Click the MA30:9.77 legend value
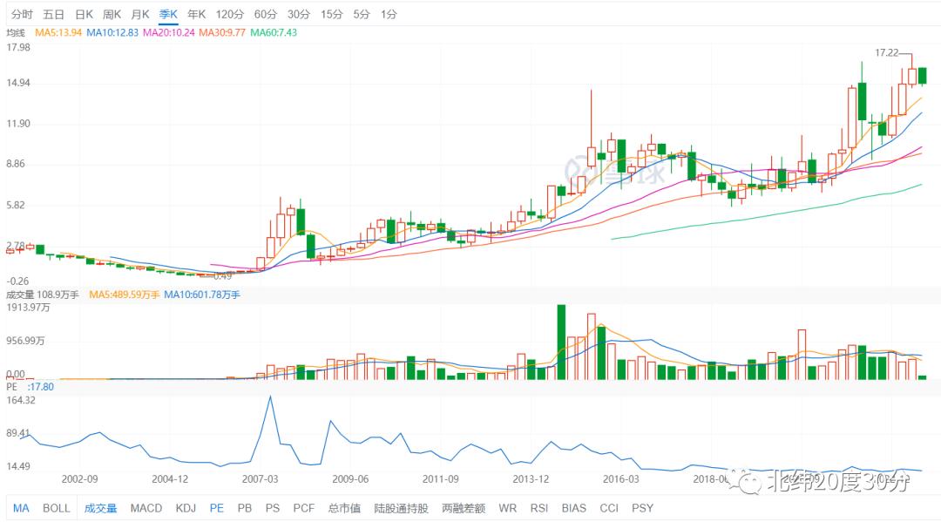 click(222, 32)
